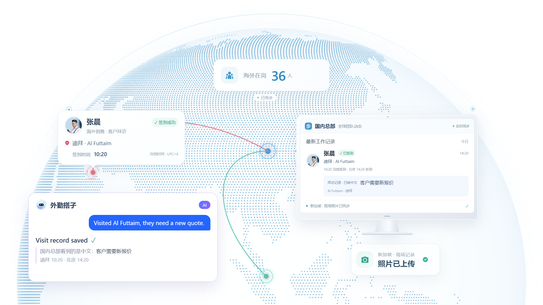Click the overseas staff people icon
The width and height of the screenshot is (543, 305).
pos(229,75)
